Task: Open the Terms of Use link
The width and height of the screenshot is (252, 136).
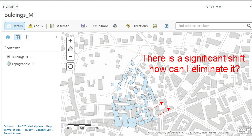Action: (12, 130)
